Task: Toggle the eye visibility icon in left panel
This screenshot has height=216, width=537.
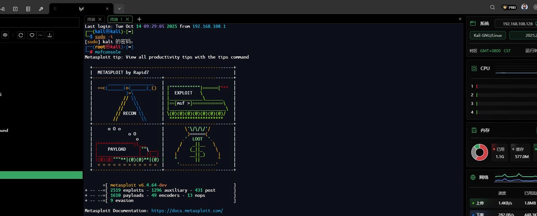Action: (x=5, y=35)
